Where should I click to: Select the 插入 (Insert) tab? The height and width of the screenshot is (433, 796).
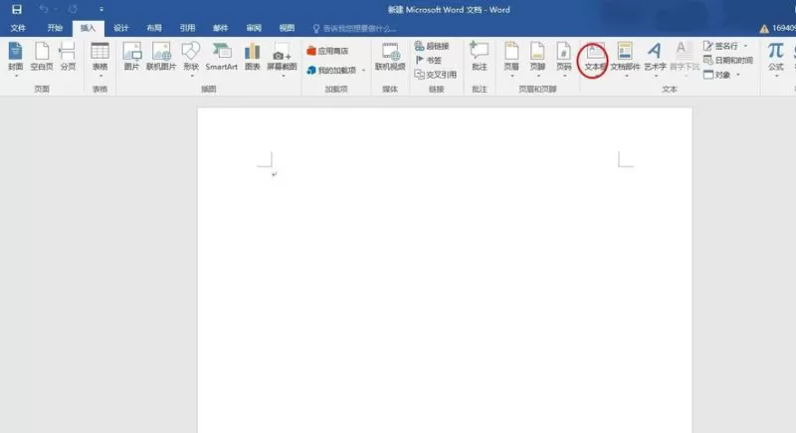pyautogui.click(x=88, y=28)
